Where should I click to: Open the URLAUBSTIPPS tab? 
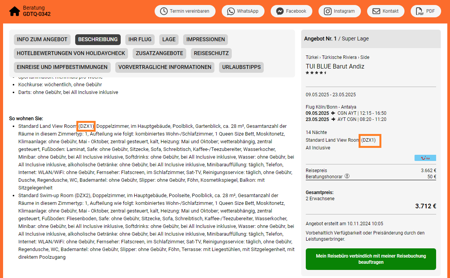click(x=241, y=67)
